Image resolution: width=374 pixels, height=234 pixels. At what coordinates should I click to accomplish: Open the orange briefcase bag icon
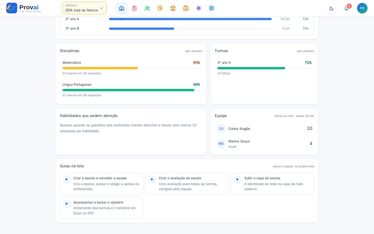coord(186,8)
